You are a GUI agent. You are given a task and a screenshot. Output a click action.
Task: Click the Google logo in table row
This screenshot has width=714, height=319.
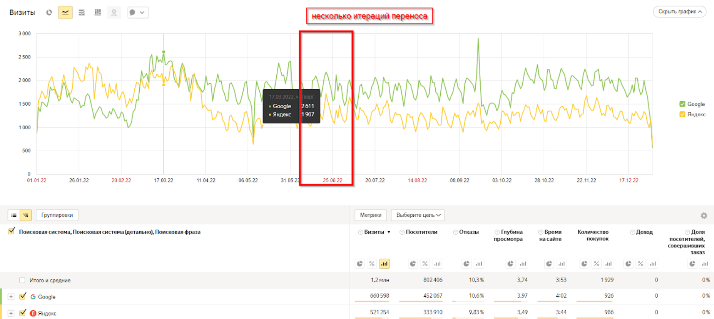click(33, 297)
